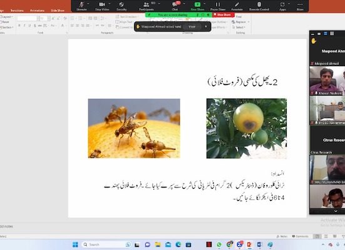Expand the audio options arrow next to Unmute
The height and width of the screenshot is (250, 345).
pyautogui.click(x=88, y=4)
